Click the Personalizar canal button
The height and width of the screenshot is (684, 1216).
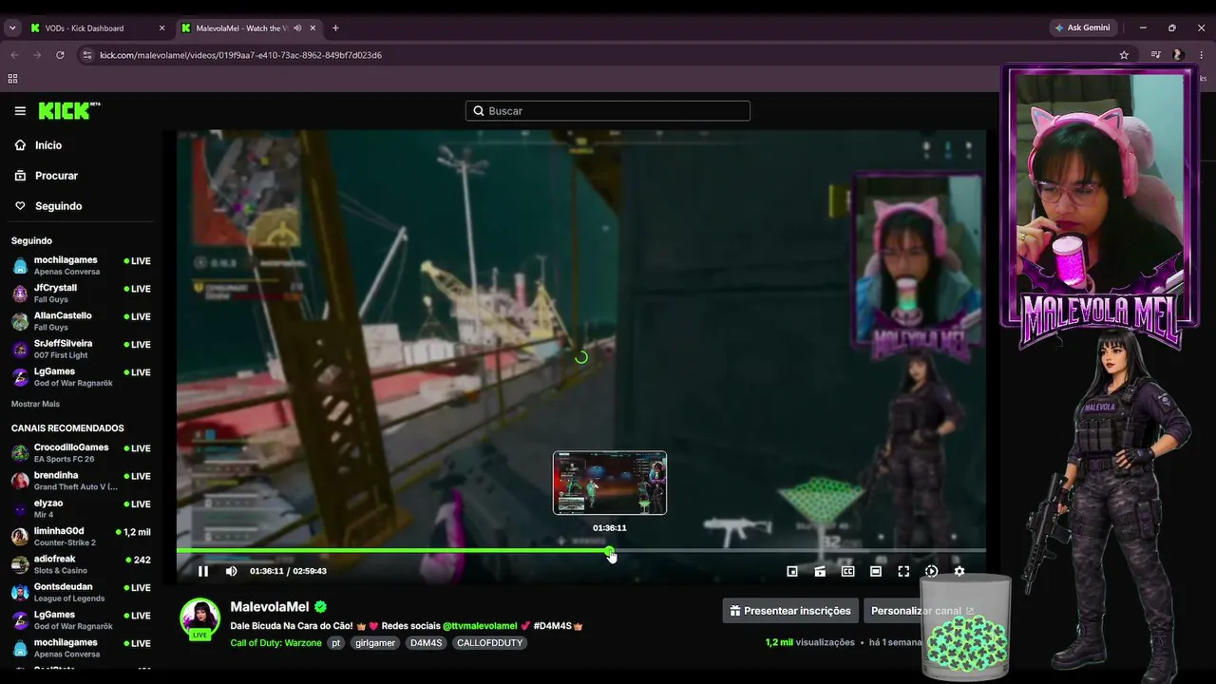(921, 611)
